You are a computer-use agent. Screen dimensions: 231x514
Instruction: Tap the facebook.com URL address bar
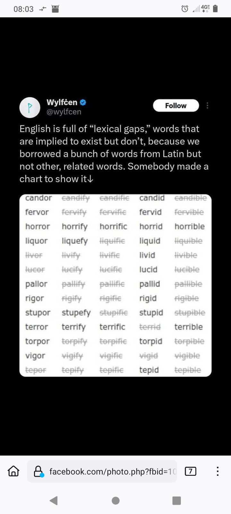tap(112, 471)
